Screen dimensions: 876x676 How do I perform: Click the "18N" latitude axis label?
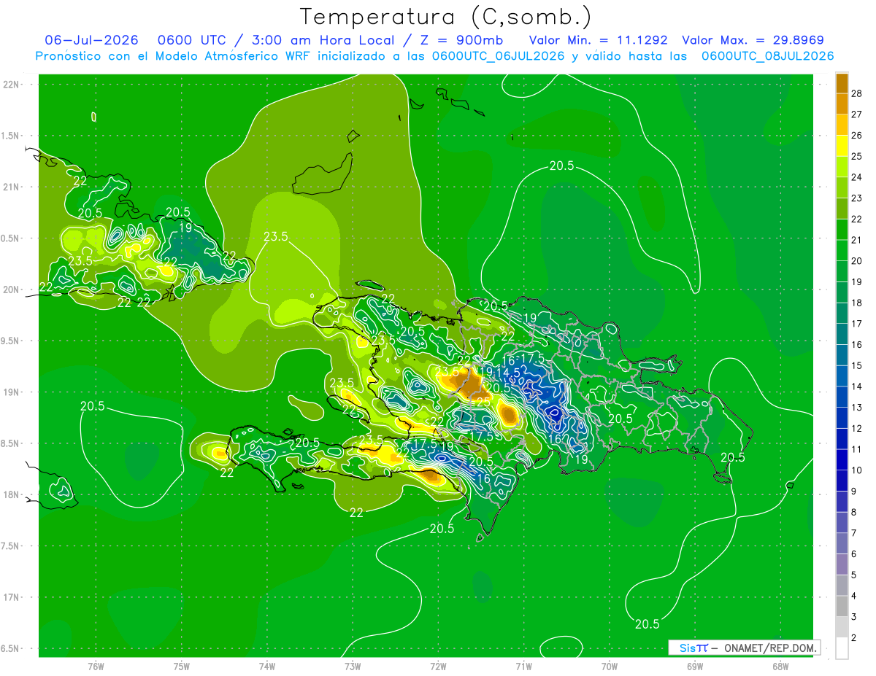[x=12, y=494]
